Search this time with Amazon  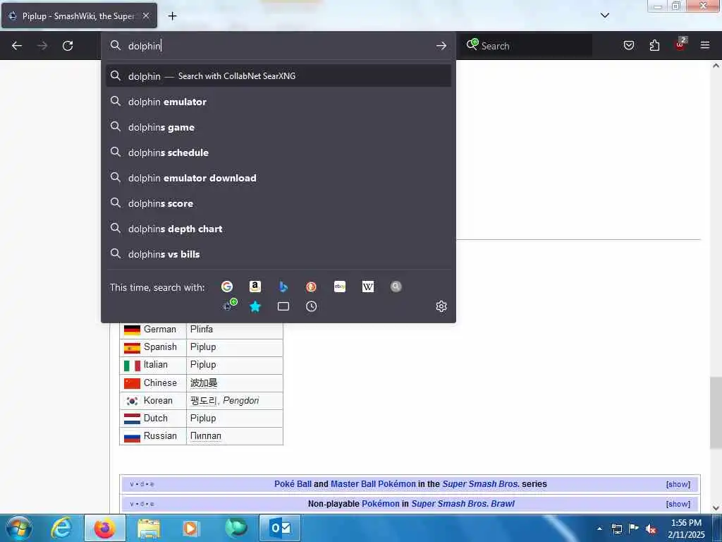click(255, 287)
